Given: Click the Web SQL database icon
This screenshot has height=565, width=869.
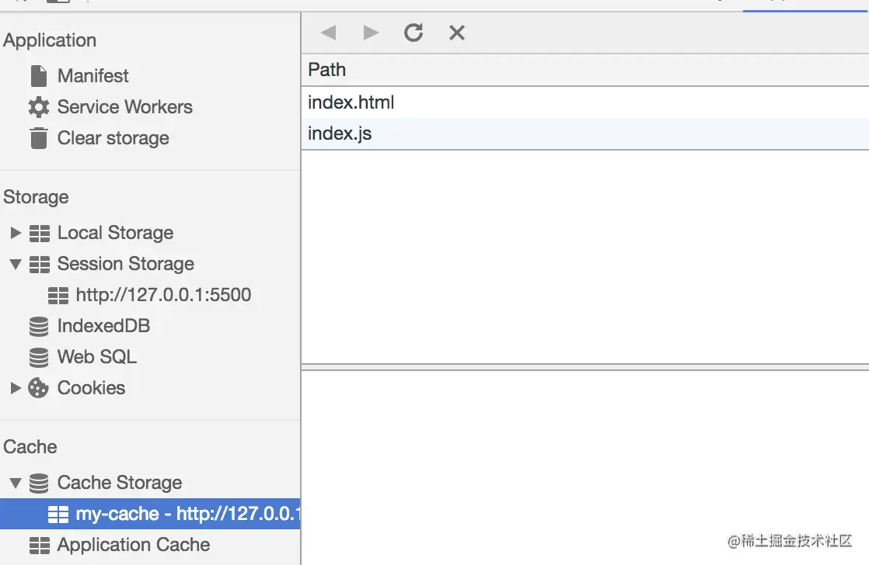Looking at the screenshot, I should click(39, 358).
